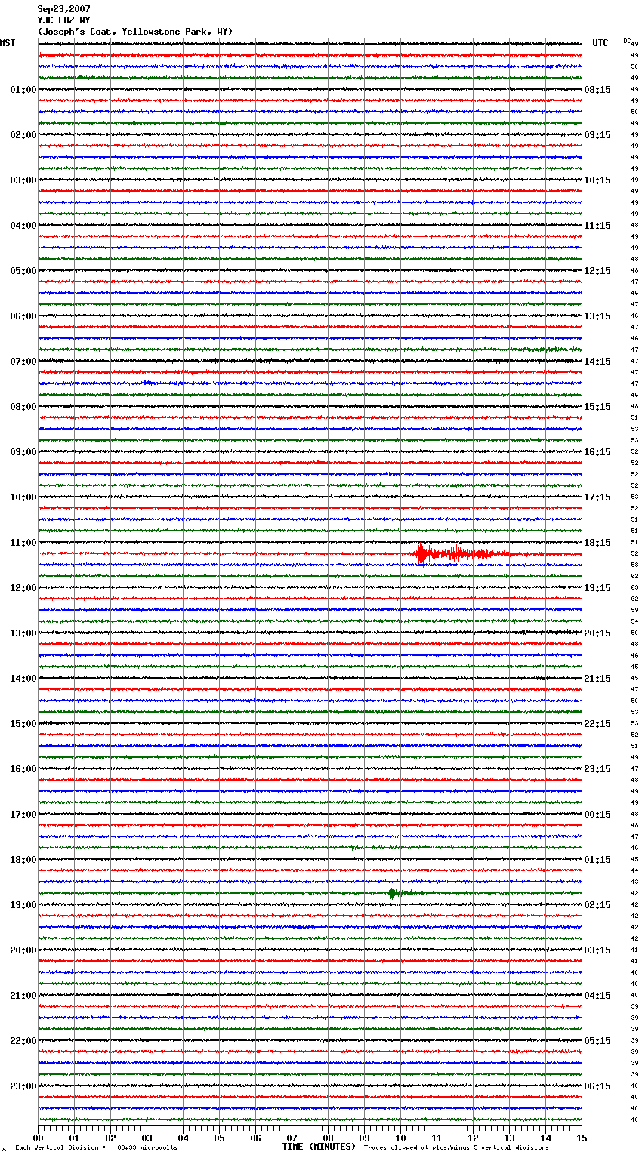Screen dimensions: 642x1158
Task: Select the 01:00 MST time label
Action: tap(23, 90)
